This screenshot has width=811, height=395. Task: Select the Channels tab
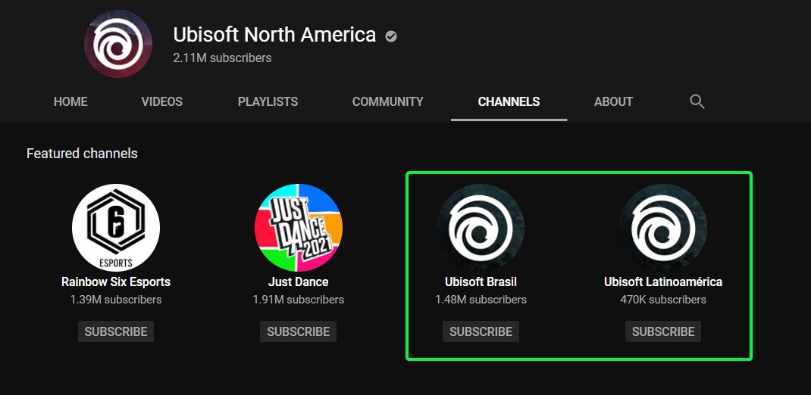pos(509,101)
